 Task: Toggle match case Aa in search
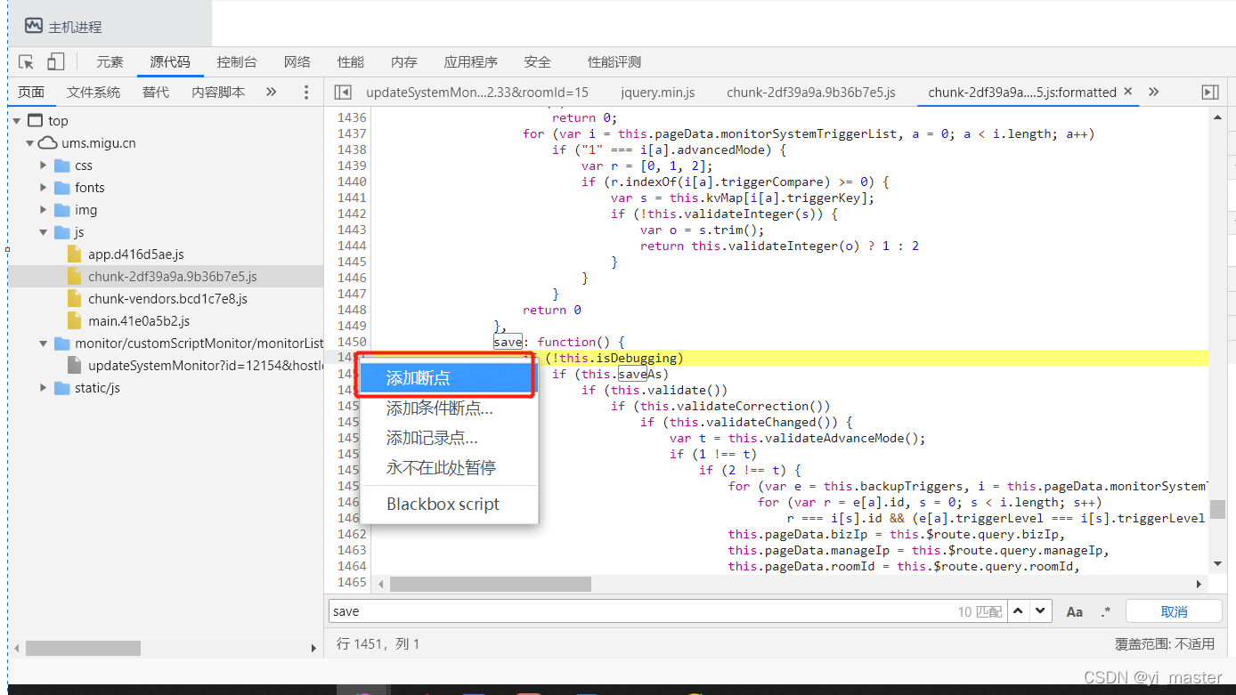pyautogui.click(x=1075, y=611)
